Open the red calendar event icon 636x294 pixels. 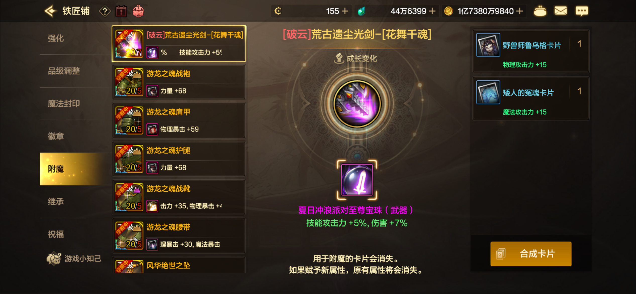coord(121,11)
